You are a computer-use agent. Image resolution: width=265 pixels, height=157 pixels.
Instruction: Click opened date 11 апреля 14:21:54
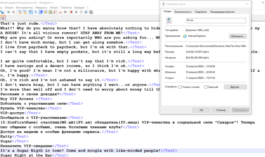click(200, 78)
